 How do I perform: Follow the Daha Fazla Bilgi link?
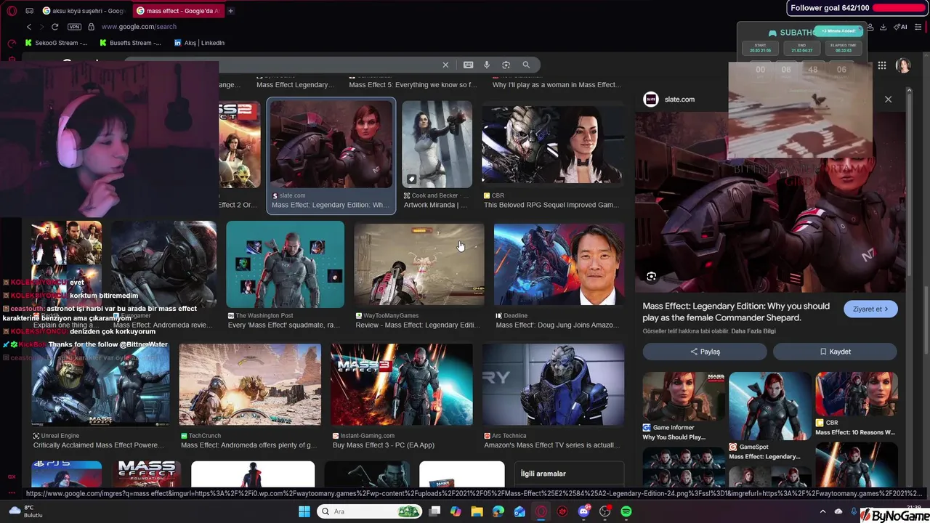click(753, 331)
